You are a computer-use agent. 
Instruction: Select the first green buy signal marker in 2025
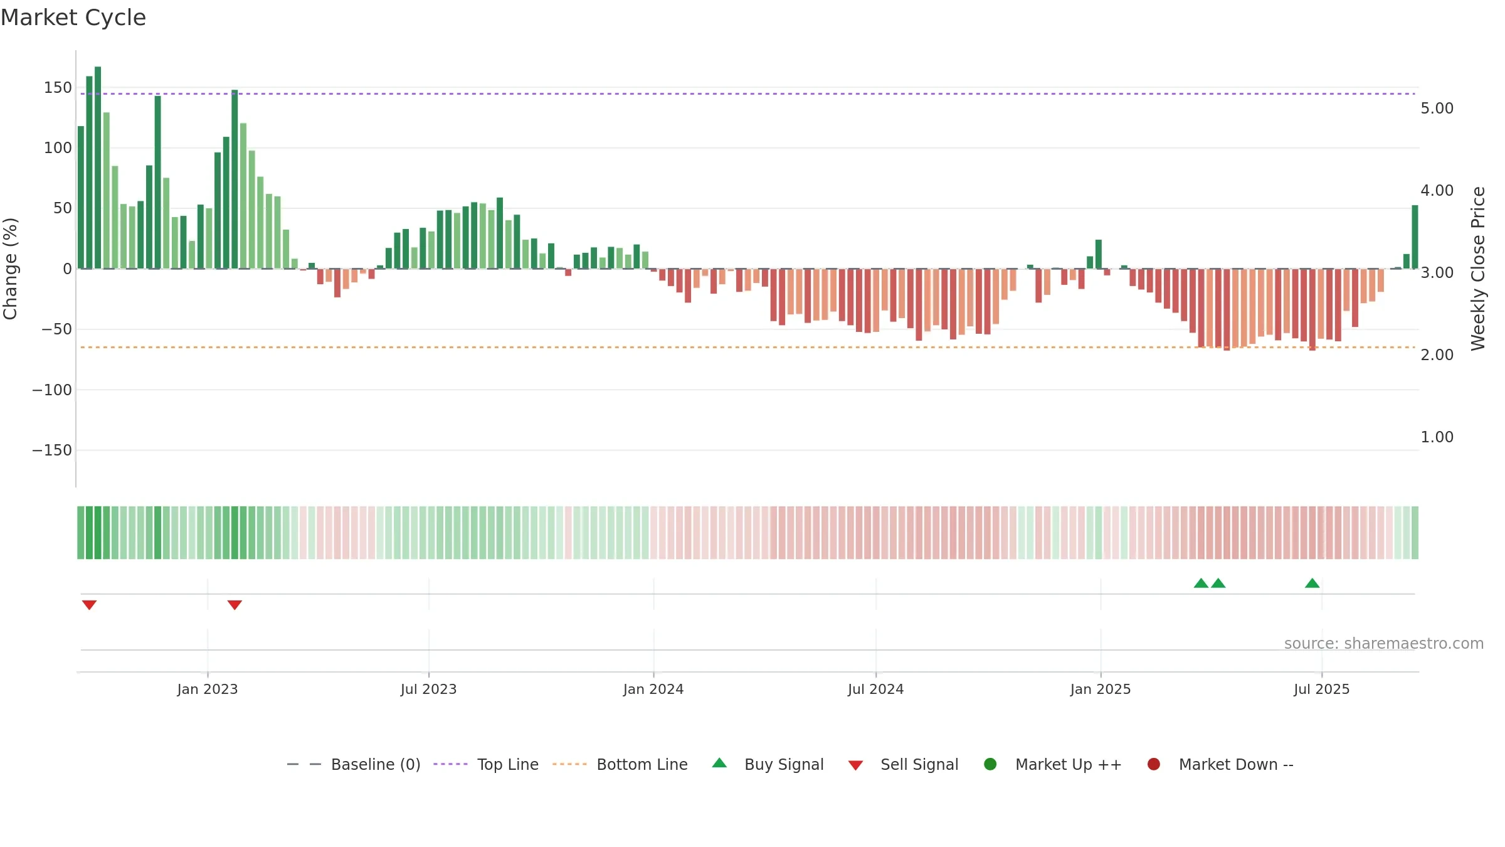pos(1201,583)
